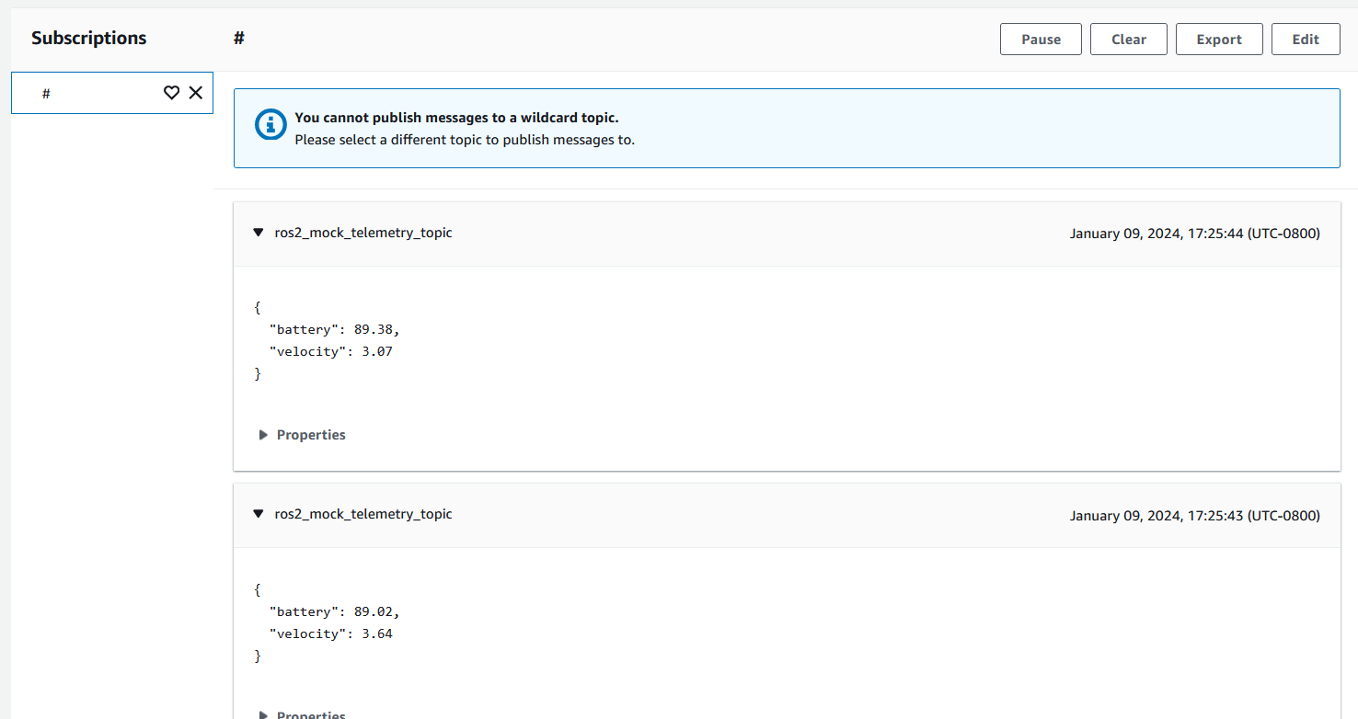Click the info icon in the wildcard notice
This screenshot has width=1358, height=719.
click(270, 124)
